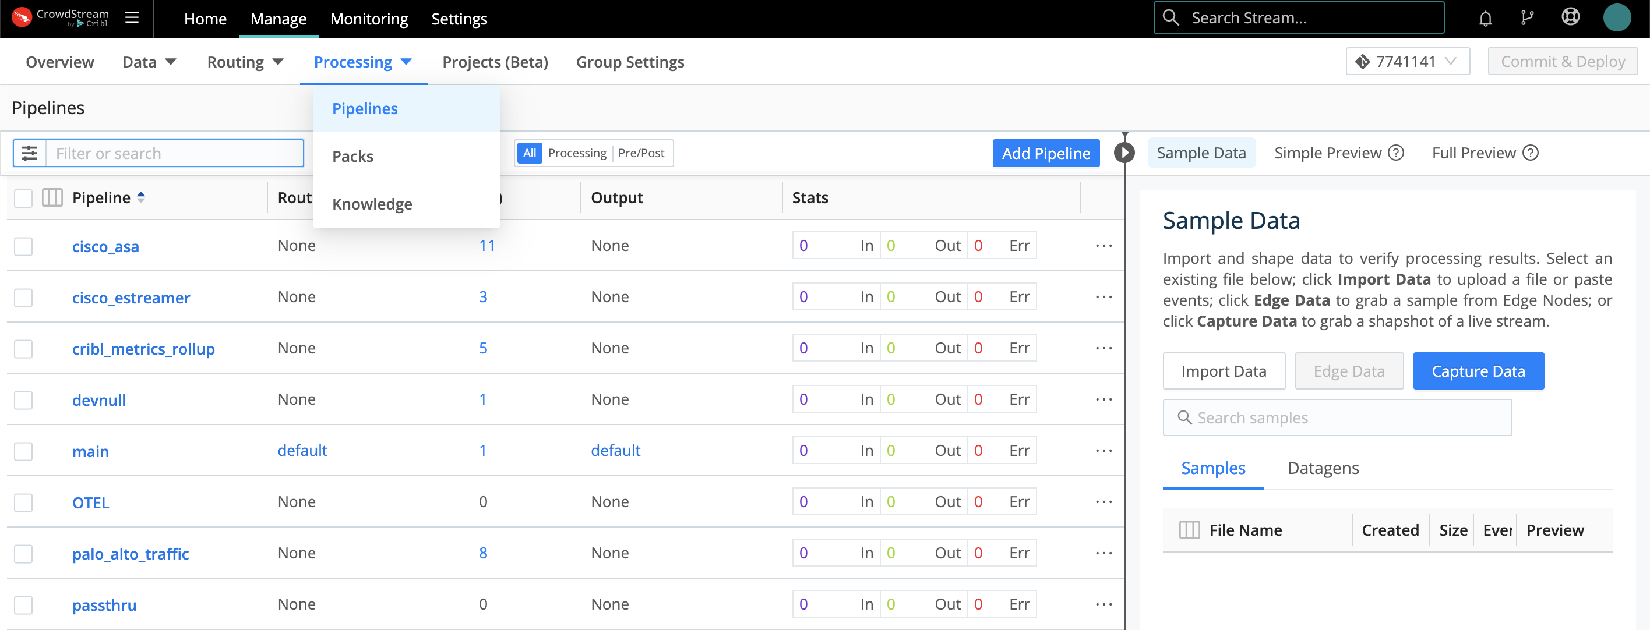Click the pipeline table column chooser icon
This screenshot has width=1650, height=630.
pyautogui.click(x=52, y=198)
